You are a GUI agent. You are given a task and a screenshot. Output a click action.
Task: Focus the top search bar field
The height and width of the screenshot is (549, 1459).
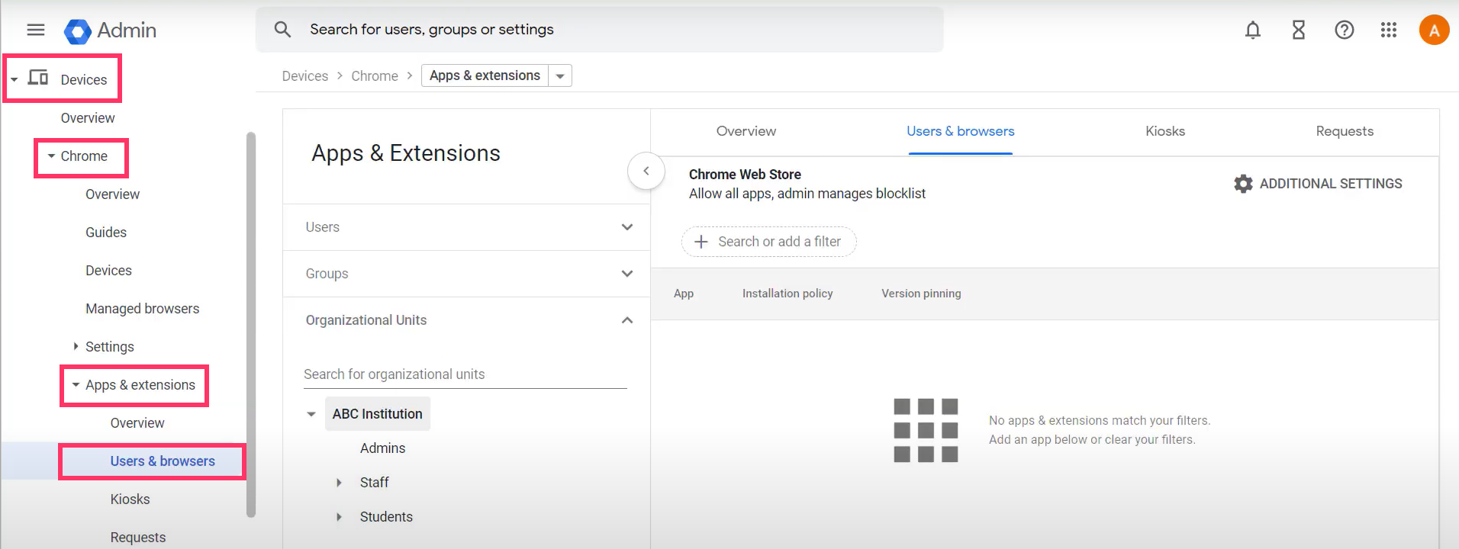(x=599, y=30)
